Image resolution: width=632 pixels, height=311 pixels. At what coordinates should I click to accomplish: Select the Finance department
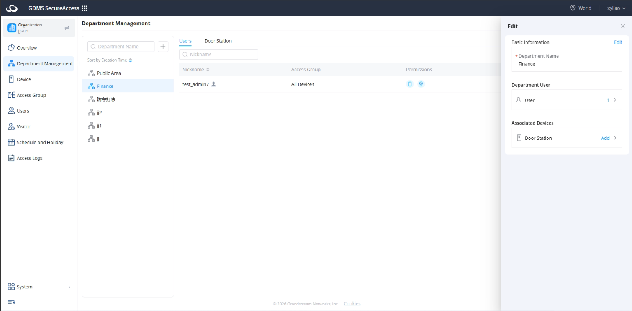128,86
